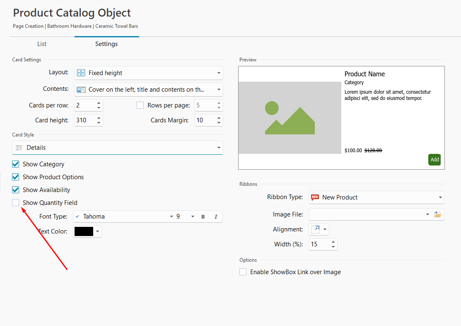Viewport: 461px width, 326px height.
Task: Click the browse folder icon for Image File
Action: point(438,214)
